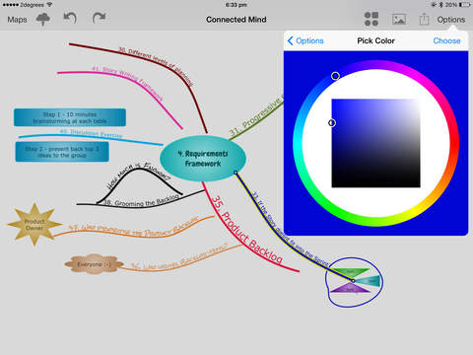Redo the last action
This screenshot has width=473, height=355.
[99, 18]
